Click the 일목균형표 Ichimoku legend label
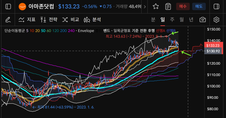 [122, 31]
